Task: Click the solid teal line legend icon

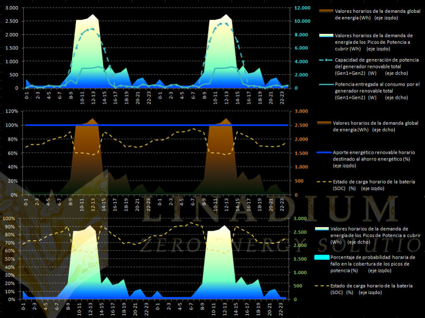Action: point(324,85)
